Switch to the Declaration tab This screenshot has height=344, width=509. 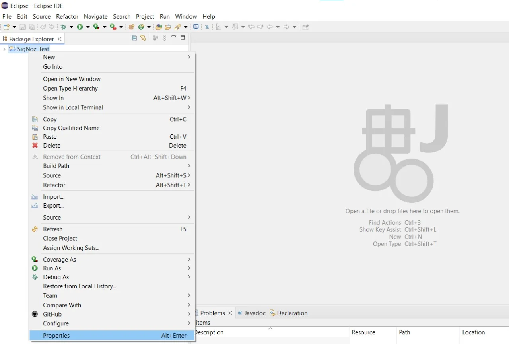[x=289, y=313]
